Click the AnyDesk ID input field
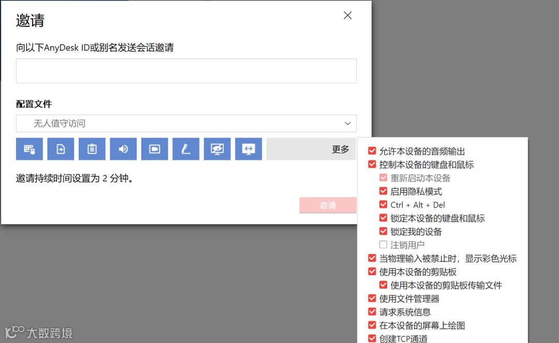This screenshot has height=343, width=559. (x=186, y=71)
